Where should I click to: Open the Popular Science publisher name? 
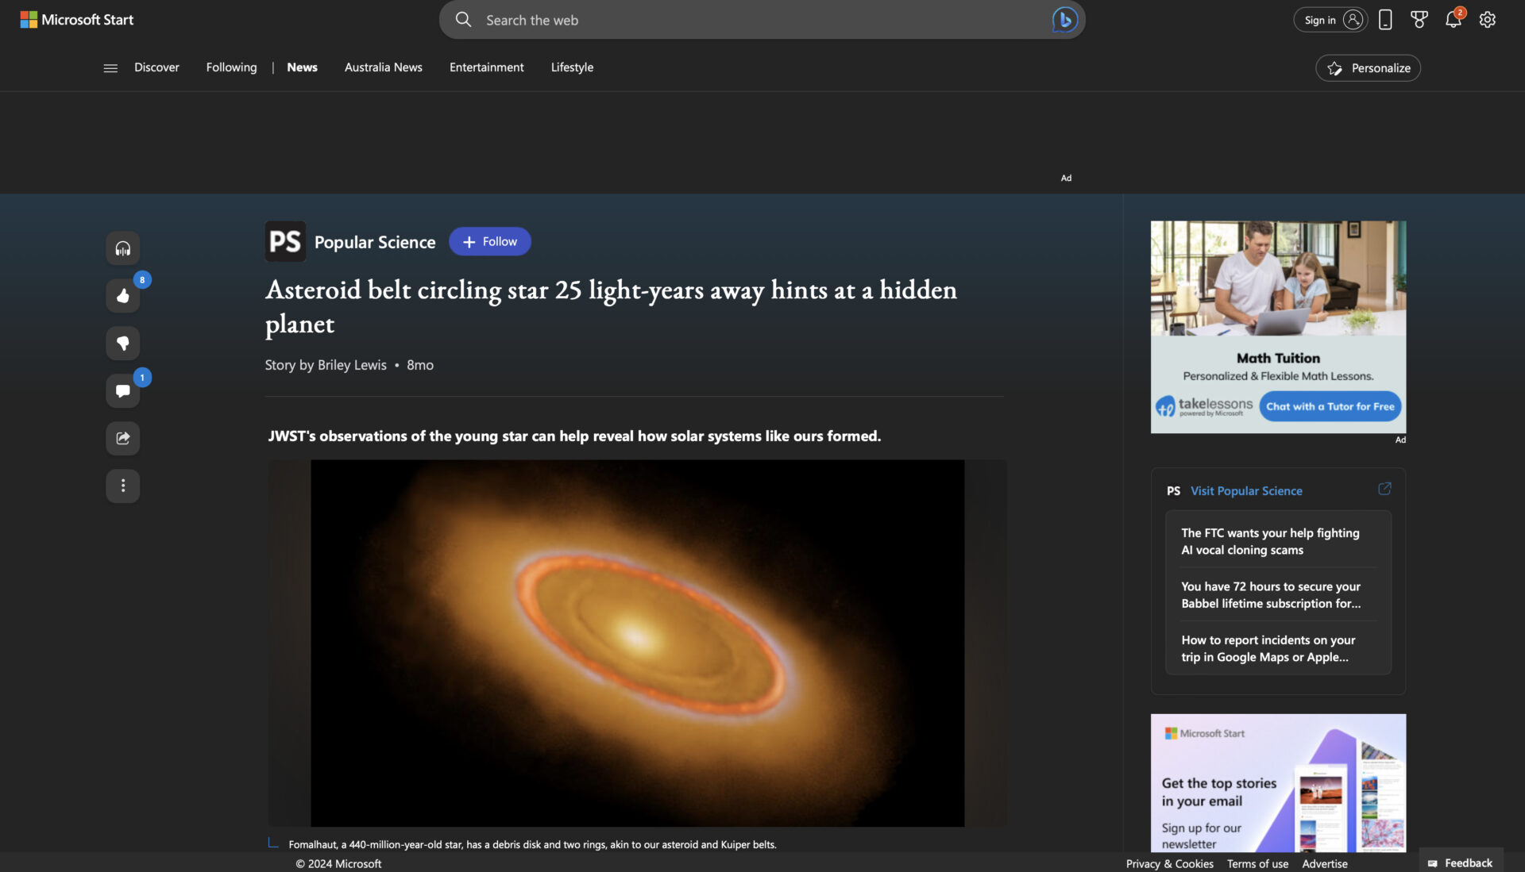tap(375, 242)
